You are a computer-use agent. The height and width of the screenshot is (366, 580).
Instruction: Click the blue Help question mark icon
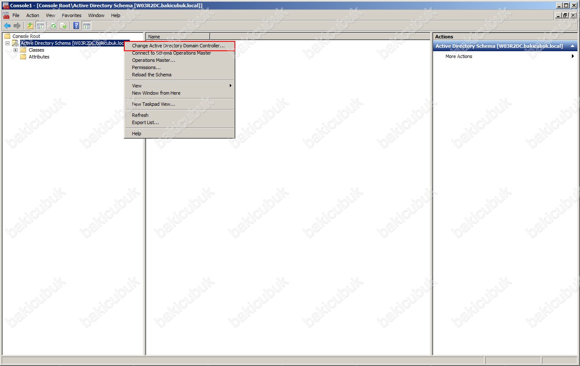tap(76, 26)
